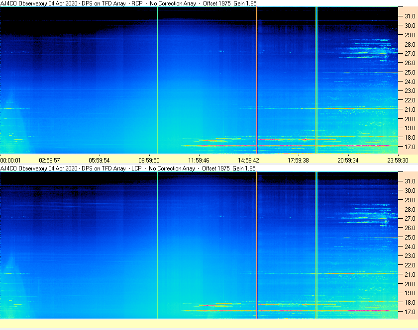Click 27.0 frequency label in LCP panel

click(x=410, y=218)
